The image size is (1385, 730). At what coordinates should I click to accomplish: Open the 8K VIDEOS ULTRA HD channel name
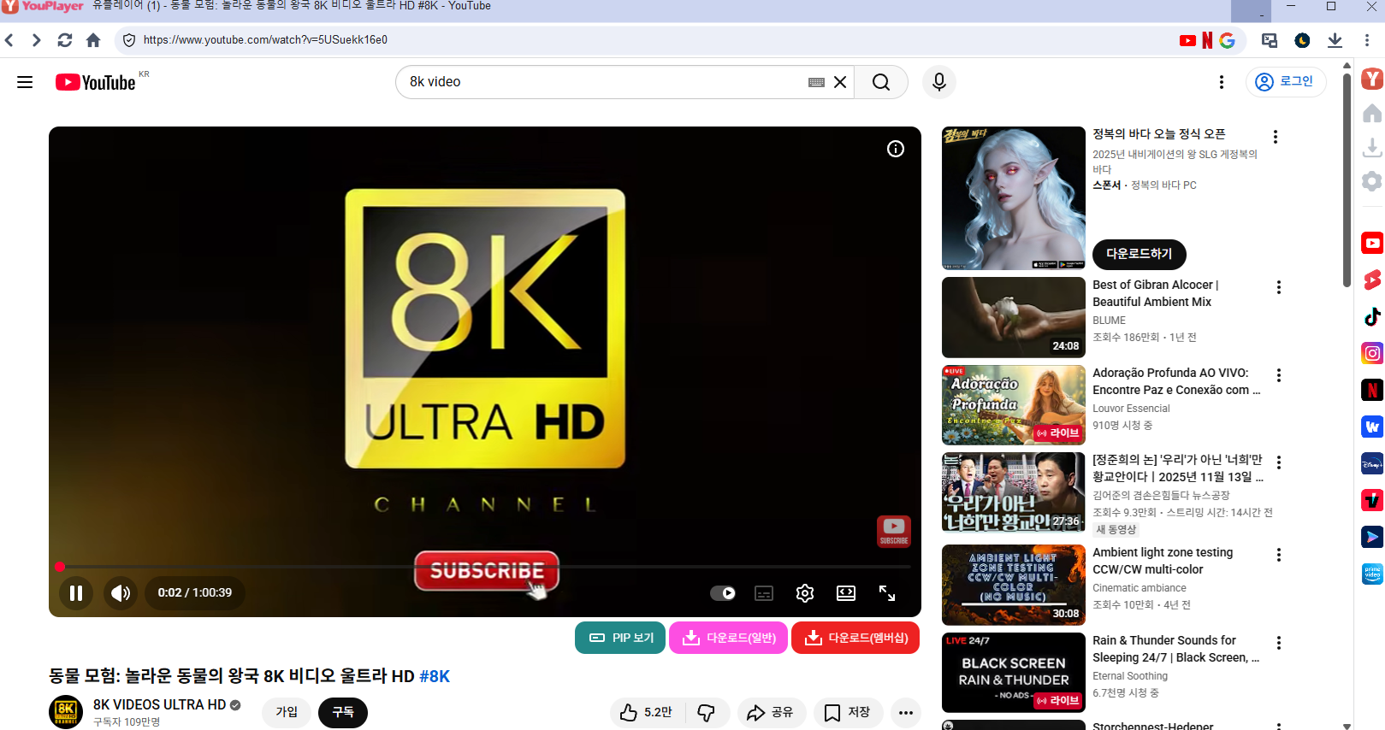[x=159, y=704]
